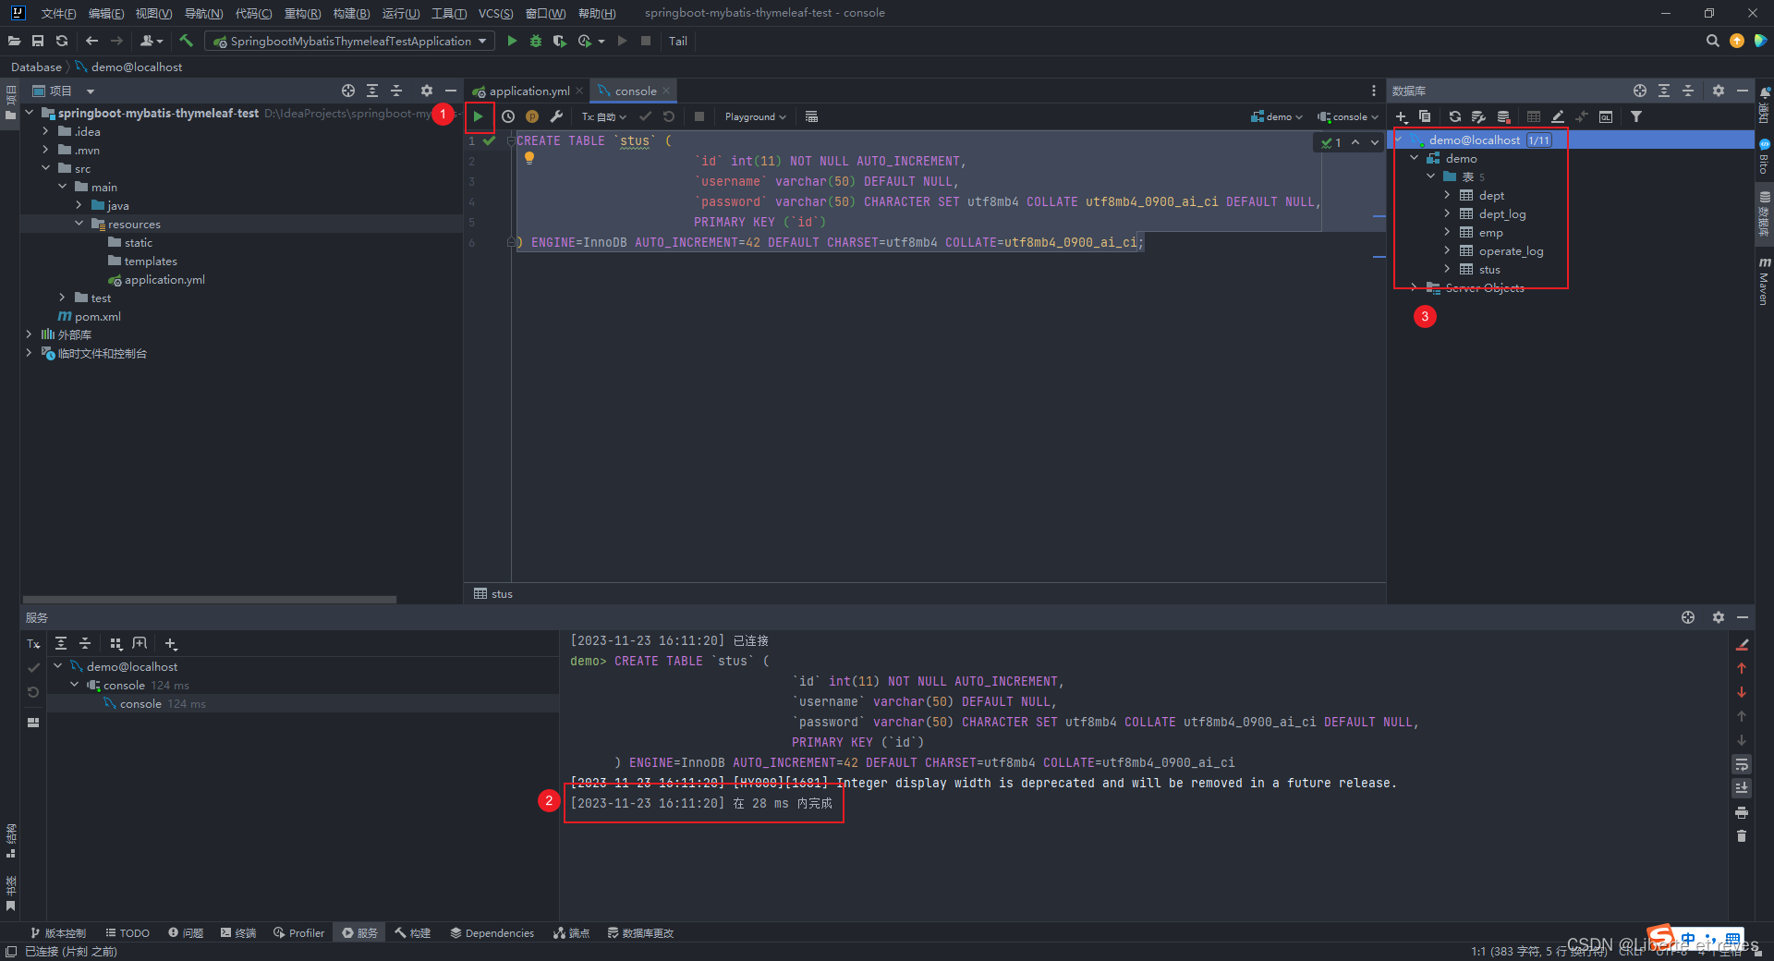Open the database filter funnel icon
The width and height of the screenshot is (1774, 961).
coord(1636,116)
